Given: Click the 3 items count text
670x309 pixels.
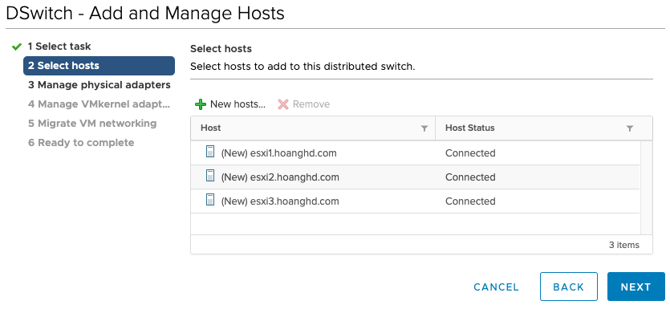Looking at the screenshot, I should pos(623,245).
